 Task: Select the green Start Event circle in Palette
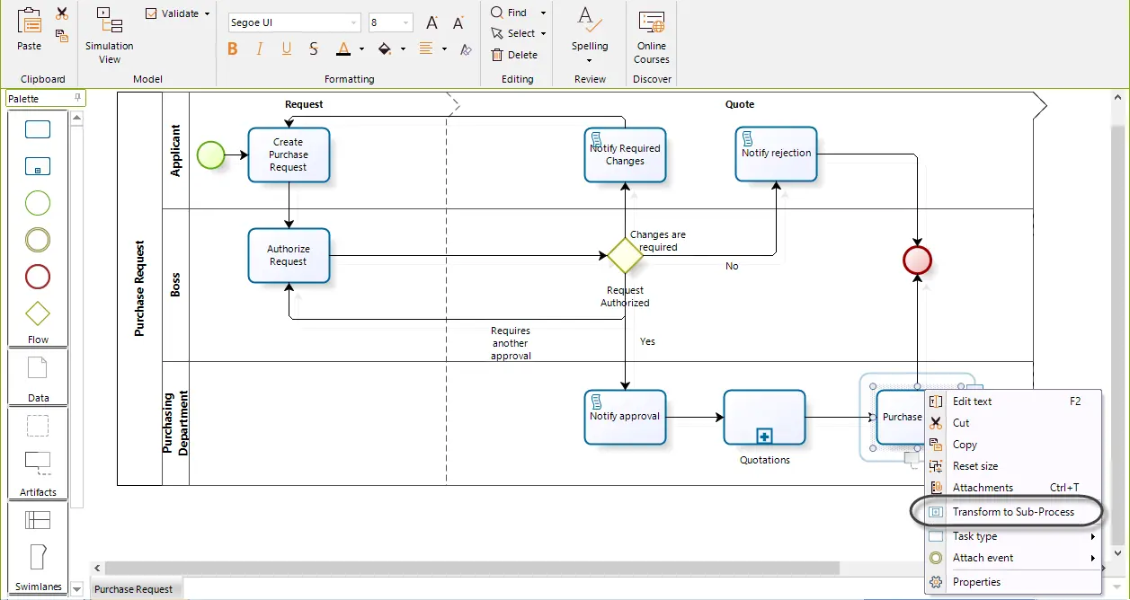[x=38, y=203]
